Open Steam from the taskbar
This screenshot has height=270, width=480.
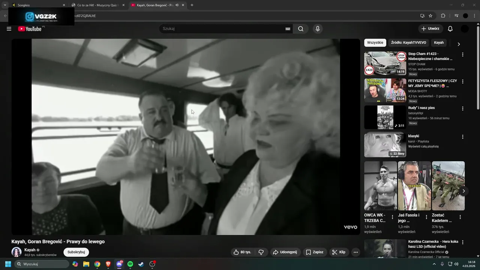coord(141,264)
